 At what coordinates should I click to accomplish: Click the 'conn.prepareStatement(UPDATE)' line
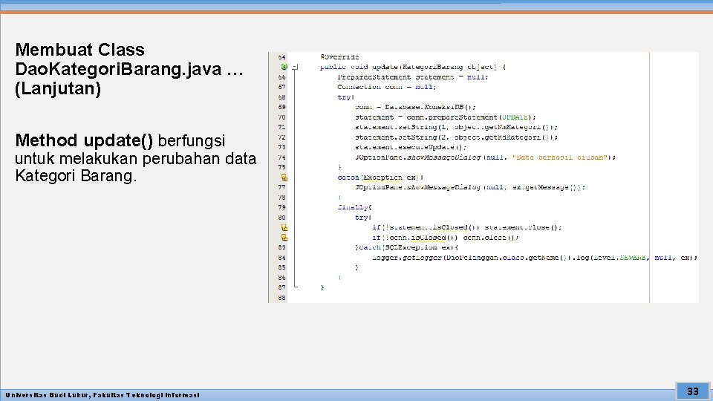445,117
